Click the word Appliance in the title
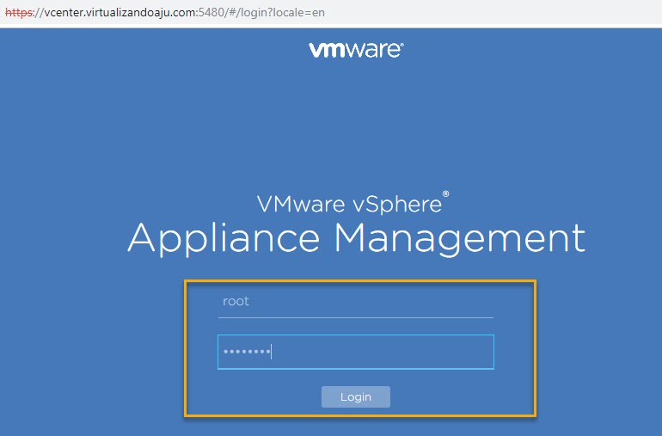Screen dimensions: 662x436 click(225, 237)
